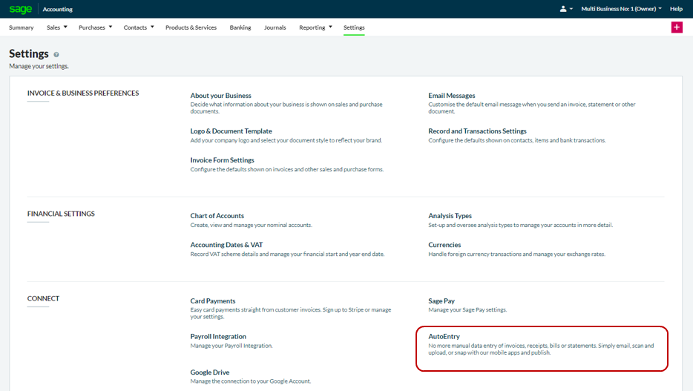This screenshot has height=391, width=693.
Task: Open Logo & Document Template settings
Action: tap(231, 131)
